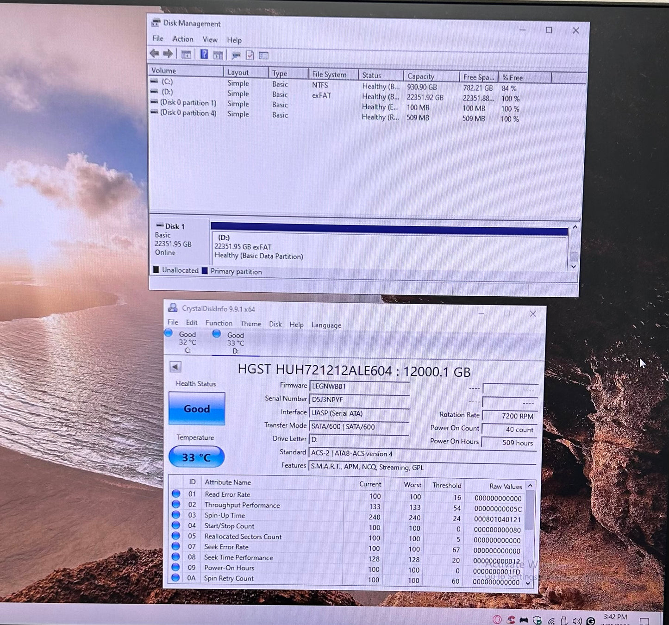The height and width of the screenshot is (625, 669).
Task: Click the Back arrow in Disk Management toolbar
Action: pyautogui.click(x=155, y=54)
